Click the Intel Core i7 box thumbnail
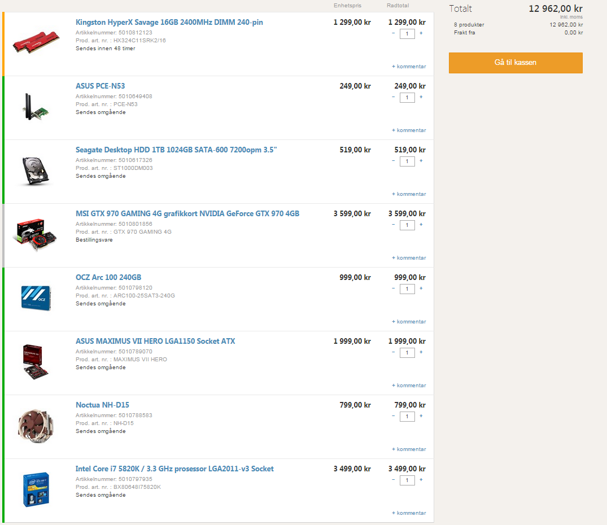607x525 pixels. click(36, 489)
